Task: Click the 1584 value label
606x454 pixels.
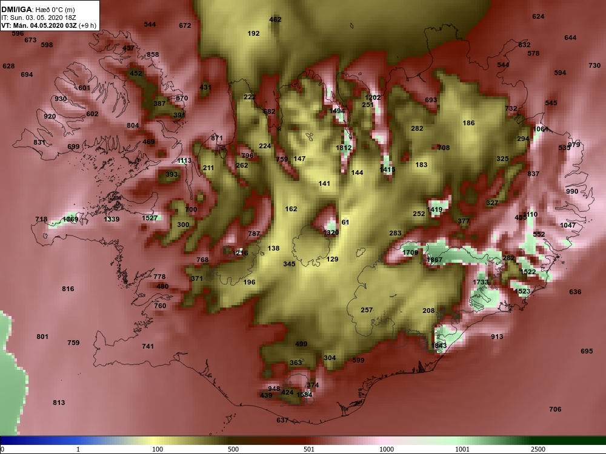Action: pos(304,395)
